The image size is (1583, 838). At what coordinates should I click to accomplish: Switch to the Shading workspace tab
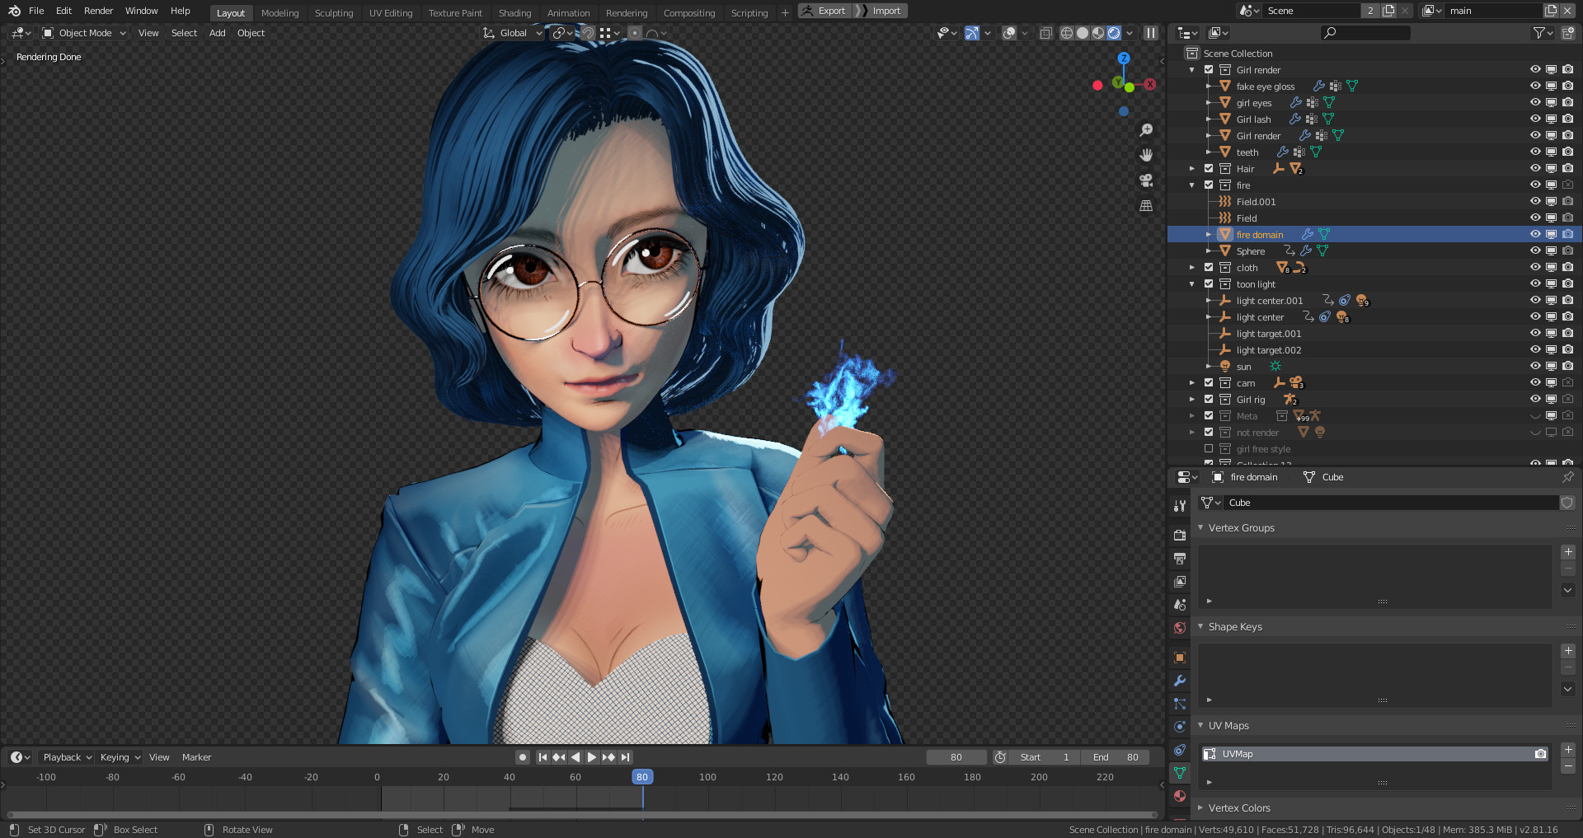click(x=515, y=12)
